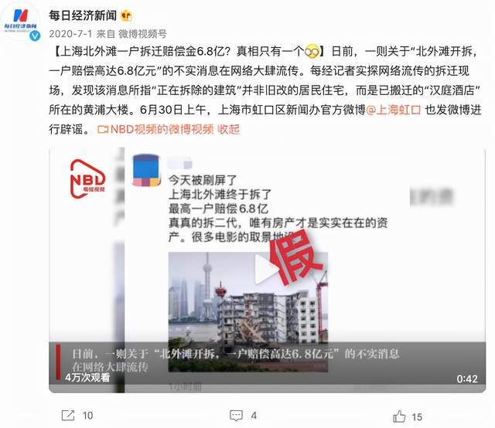Open the 微博视频号 source link
The width and height of the screenshot is (495, 428).
pos(142,34)
